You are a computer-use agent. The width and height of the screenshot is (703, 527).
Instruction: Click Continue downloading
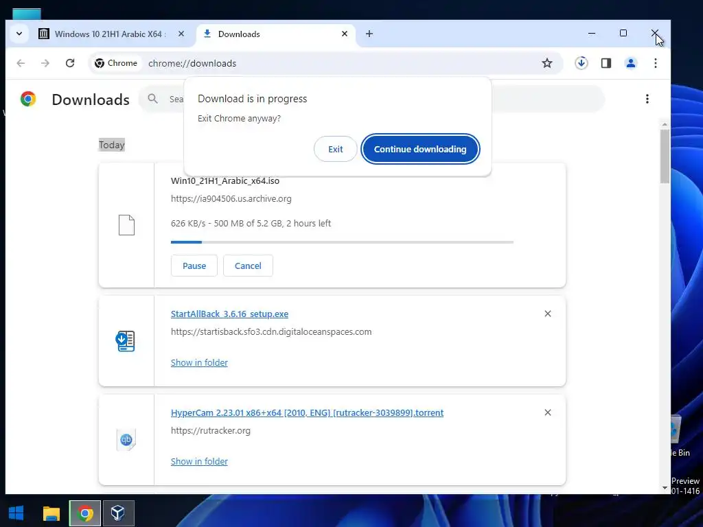(x=420, y=149)
